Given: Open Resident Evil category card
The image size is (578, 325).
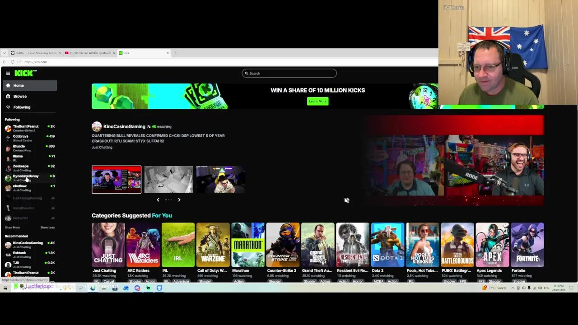Looking at the screenshot, I should (x=353, y=244).
